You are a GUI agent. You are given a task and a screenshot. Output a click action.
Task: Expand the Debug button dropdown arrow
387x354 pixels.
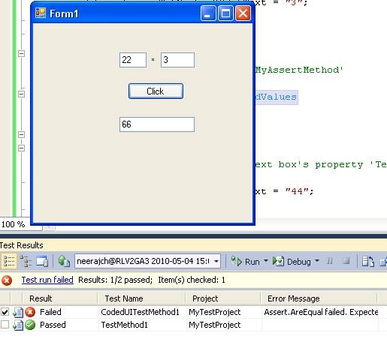[x=317, y=261]
